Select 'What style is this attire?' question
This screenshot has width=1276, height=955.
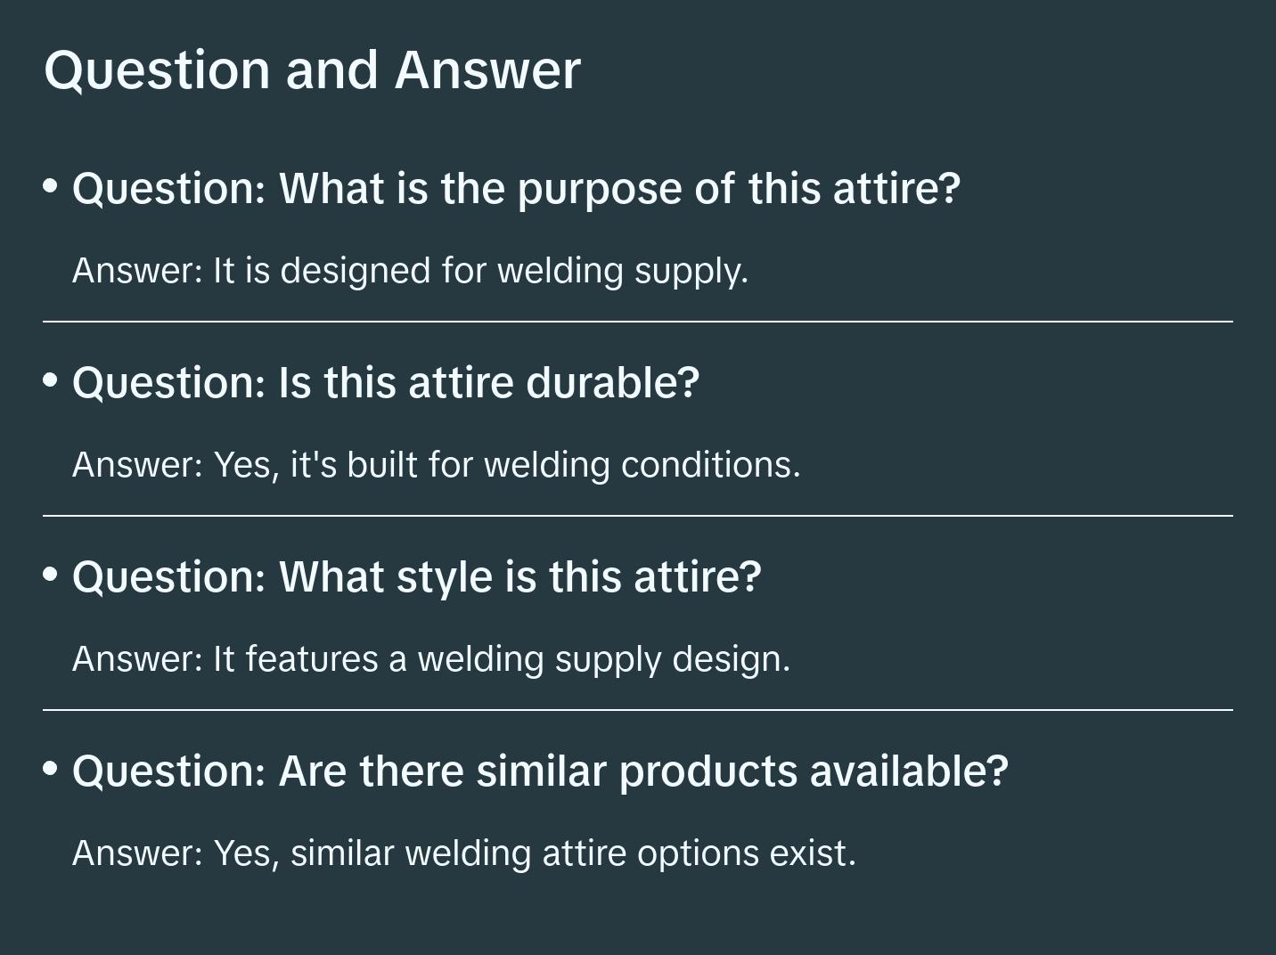pyautogui.click(x=416, y=576)
